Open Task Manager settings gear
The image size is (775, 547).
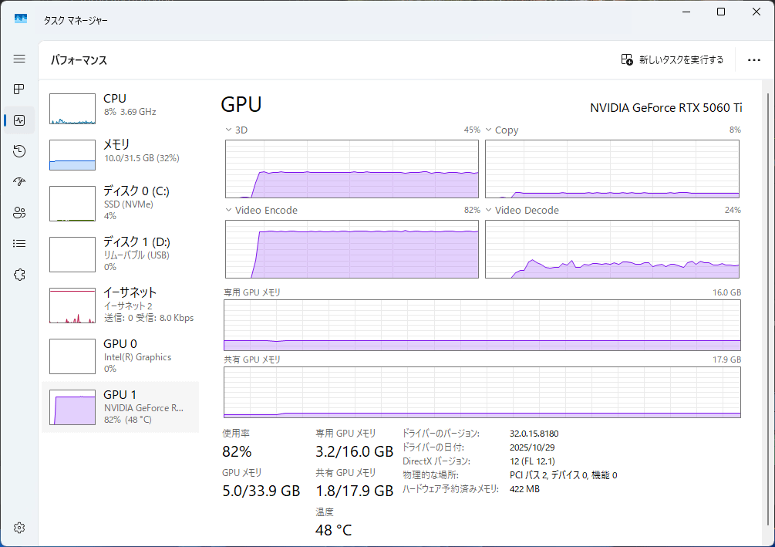click(19, 528)
